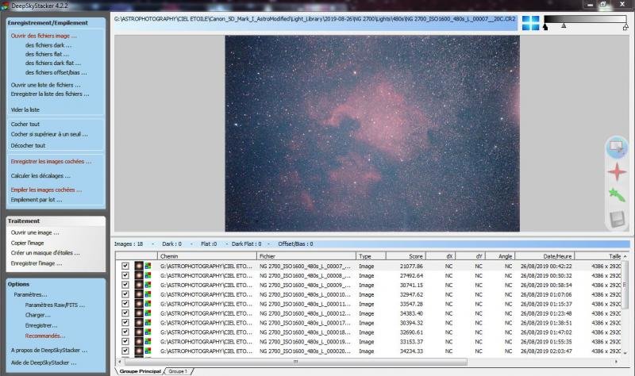Click the star thumbnail icon for file 000010

(x=139, y=294)
